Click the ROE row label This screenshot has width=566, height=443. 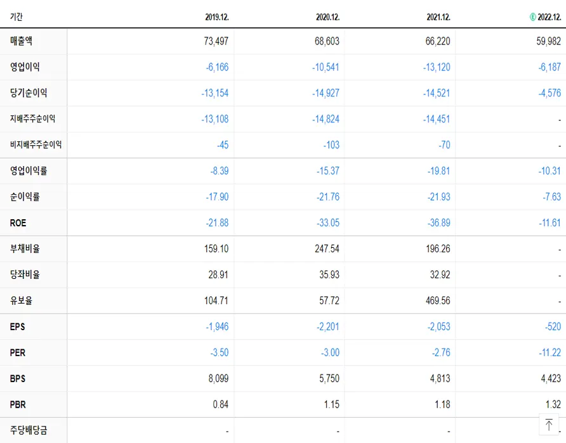coord(18,222)
